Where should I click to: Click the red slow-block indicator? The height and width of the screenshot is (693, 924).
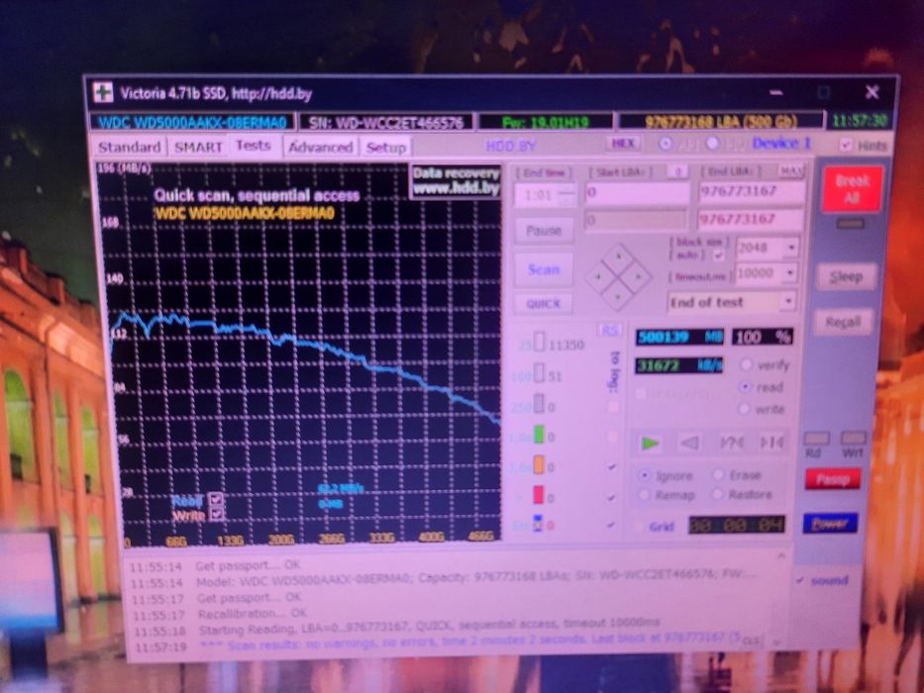[538, 495]
